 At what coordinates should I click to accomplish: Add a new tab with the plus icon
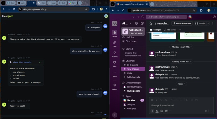click(x=180, y=30)
